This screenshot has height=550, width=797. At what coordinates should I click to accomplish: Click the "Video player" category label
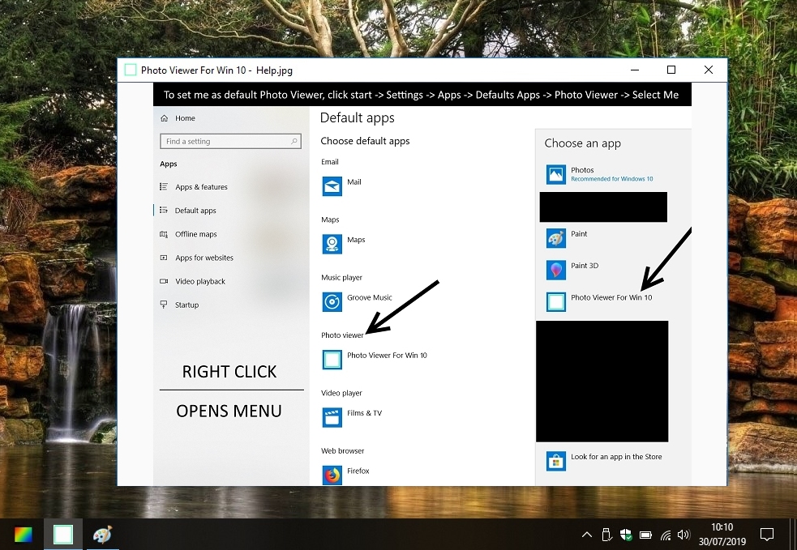[341, 393]
